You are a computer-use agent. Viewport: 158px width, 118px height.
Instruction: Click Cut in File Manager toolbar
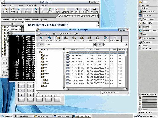coord(66,39)
